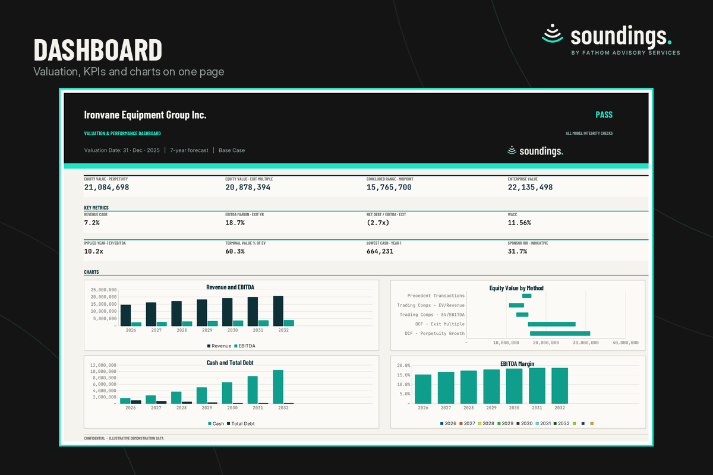Click the 2029 EBITDA Margin bar
Viewport: 713px width, 475px height.
tap(491, 387)
